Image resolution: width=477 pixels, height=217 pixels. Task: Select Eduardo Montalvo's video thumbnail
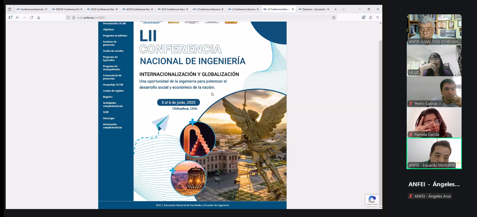click(x=434, y=153)
